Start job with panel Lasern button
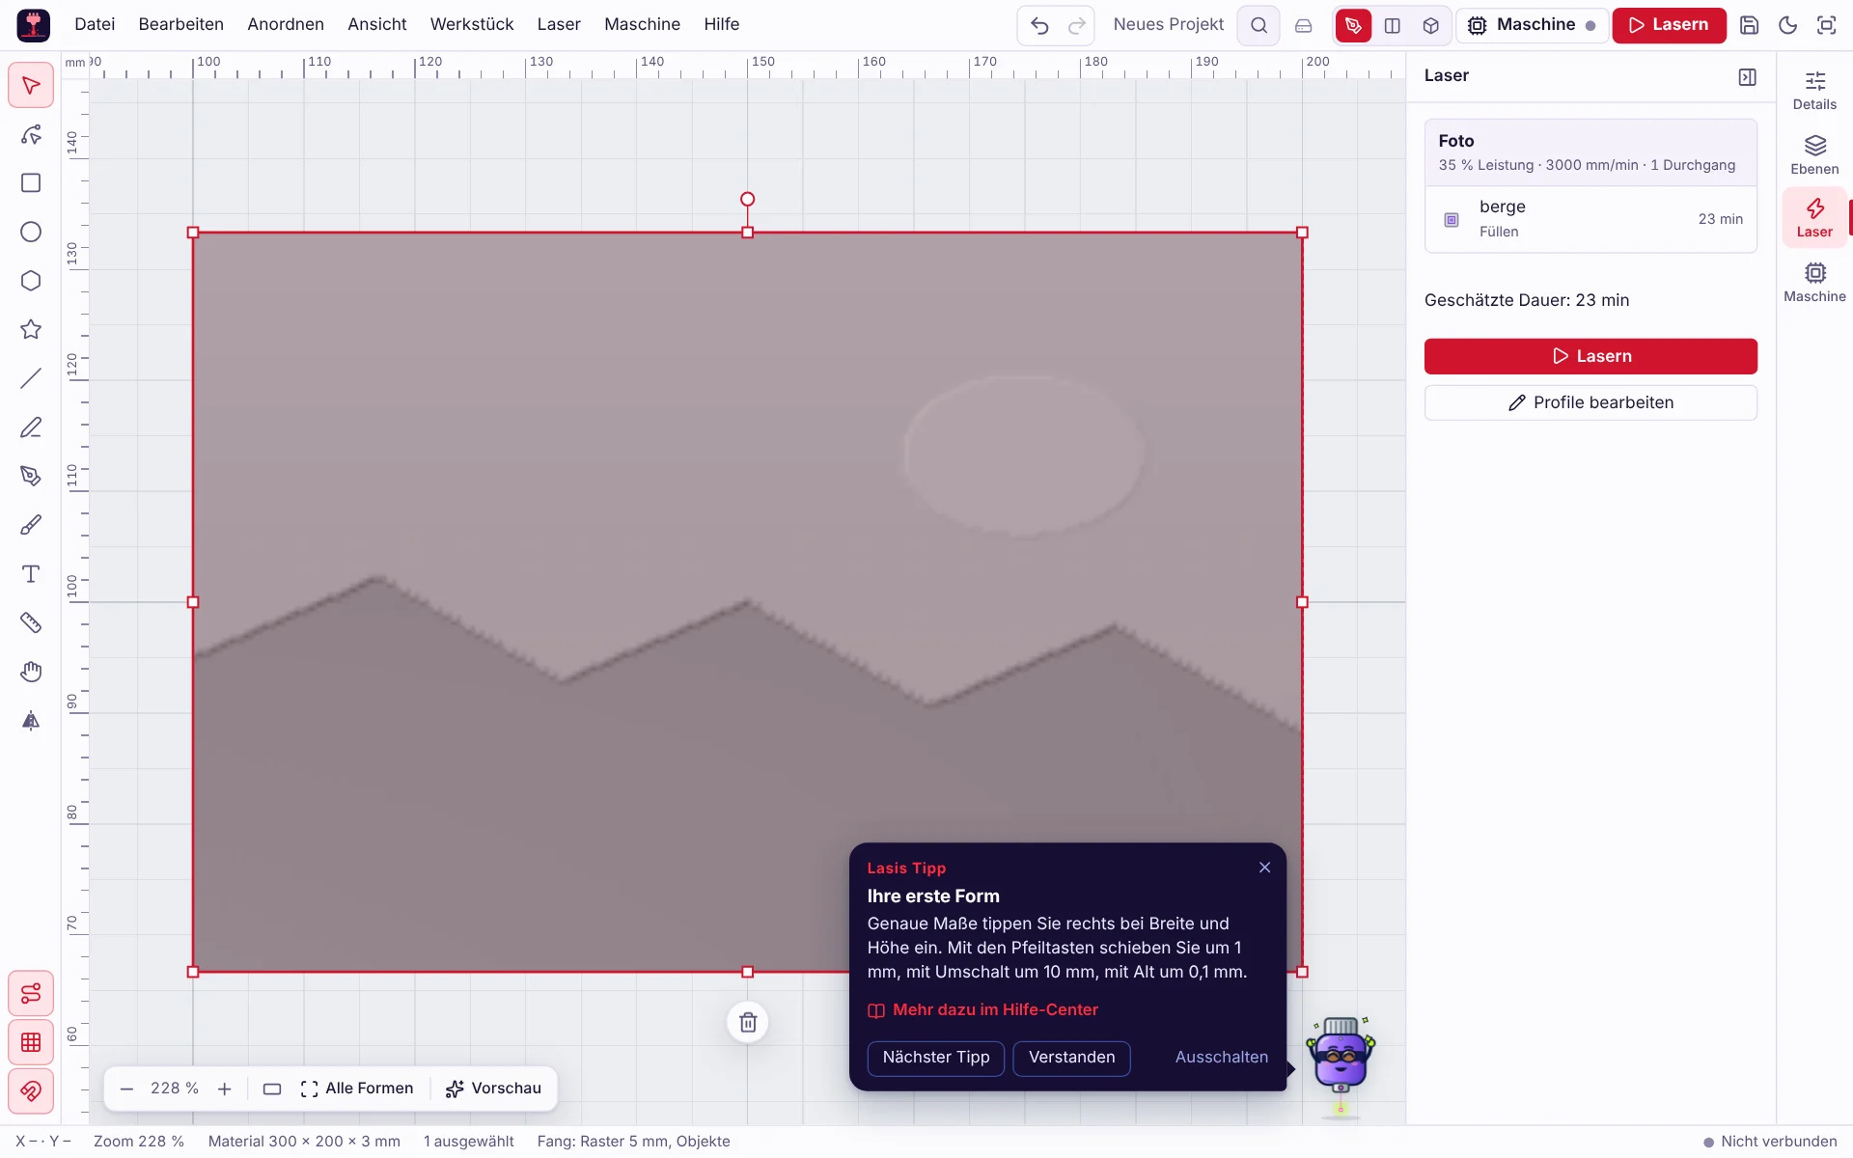 point(1590,356)
